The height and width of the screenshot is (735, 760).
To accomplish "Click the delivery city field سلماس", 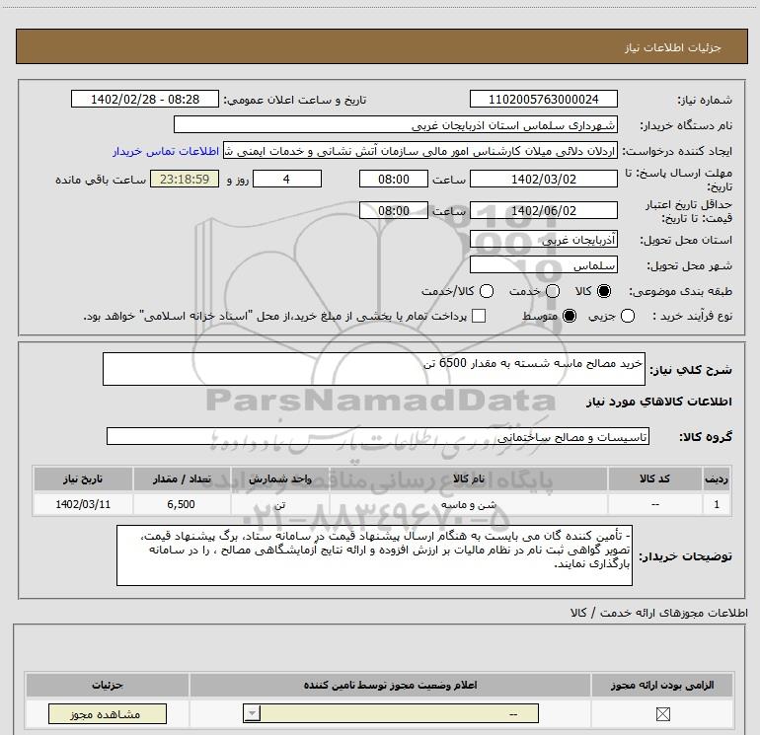I will coord(543,265).
